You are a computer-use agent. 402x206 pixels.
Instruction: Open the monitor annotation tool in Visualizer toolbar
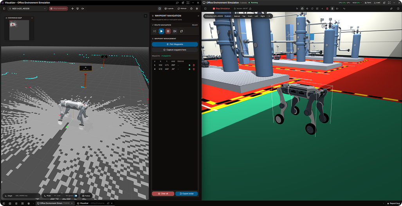click(78, 9)
